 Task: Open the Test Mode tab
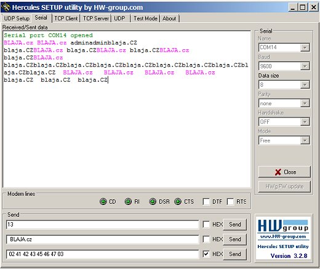tap(145, 18)
